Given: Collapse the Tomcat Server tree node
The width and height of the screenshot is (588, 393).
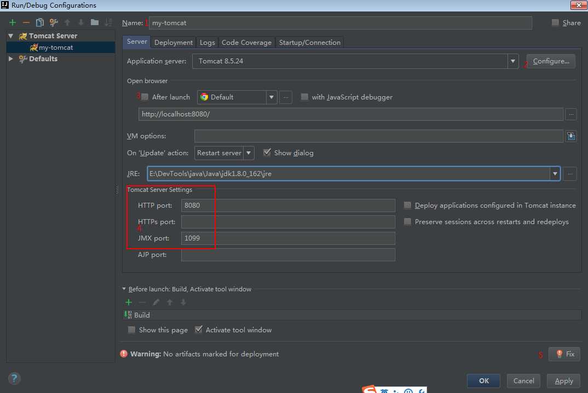Looking at the screenshot, I should 11,36.
